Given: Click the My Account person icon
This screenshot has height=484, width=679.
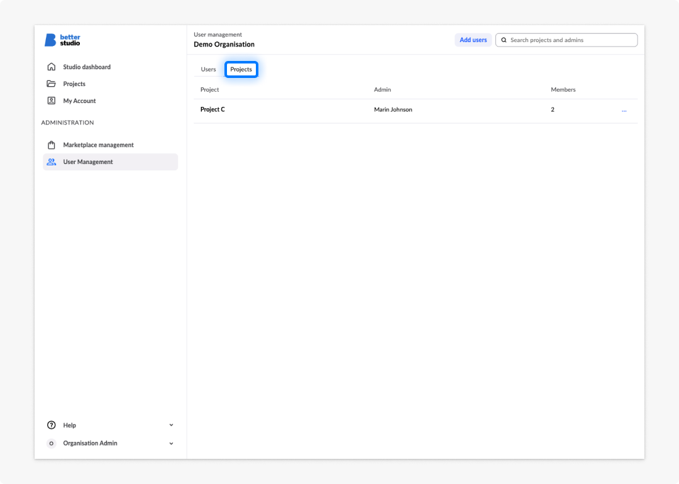Looking at the screenshot, I should pos(51,101).
